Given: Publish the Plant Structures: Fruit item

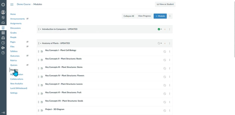Looking at the screenshot, I should tap(164, 94).
